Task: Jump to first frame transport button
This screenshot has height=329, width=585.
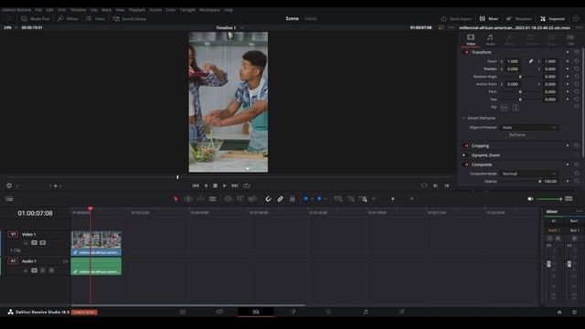Action: coord(196,186)
